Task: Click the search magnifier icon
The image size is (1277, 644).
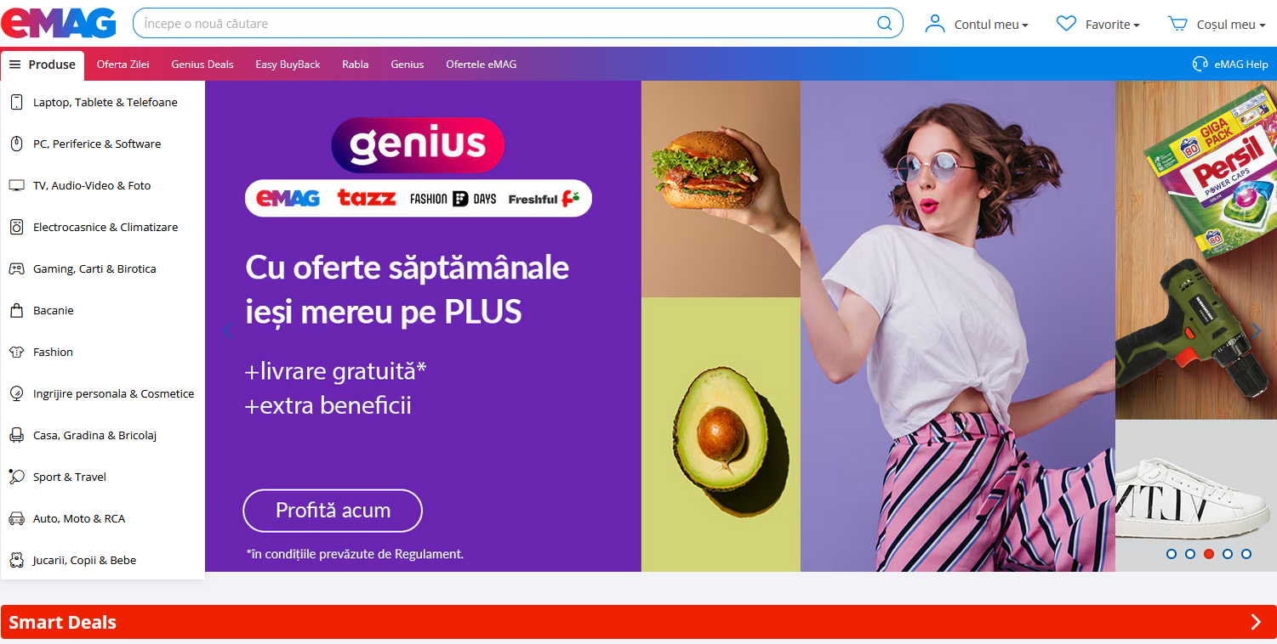Action: click(885, 23)
